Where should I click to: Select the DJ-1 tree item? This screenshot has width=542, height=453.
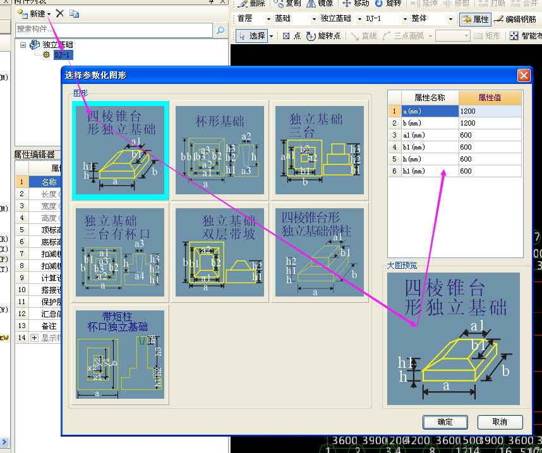click(63, 54)
